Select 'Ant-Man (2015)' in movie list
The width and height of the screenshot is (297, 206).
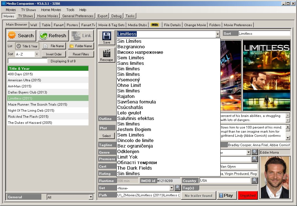[48, 86]
